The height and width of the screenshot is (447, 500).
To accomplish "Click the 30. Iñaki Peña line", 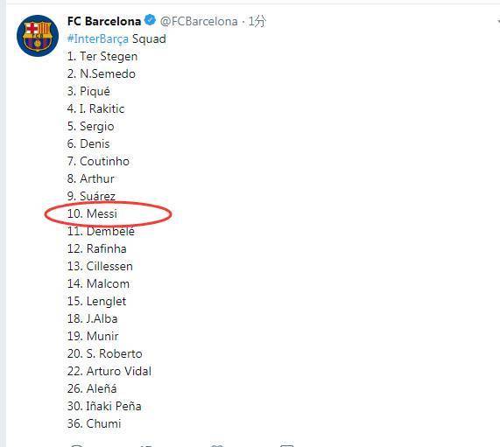I will coord(104,406).
